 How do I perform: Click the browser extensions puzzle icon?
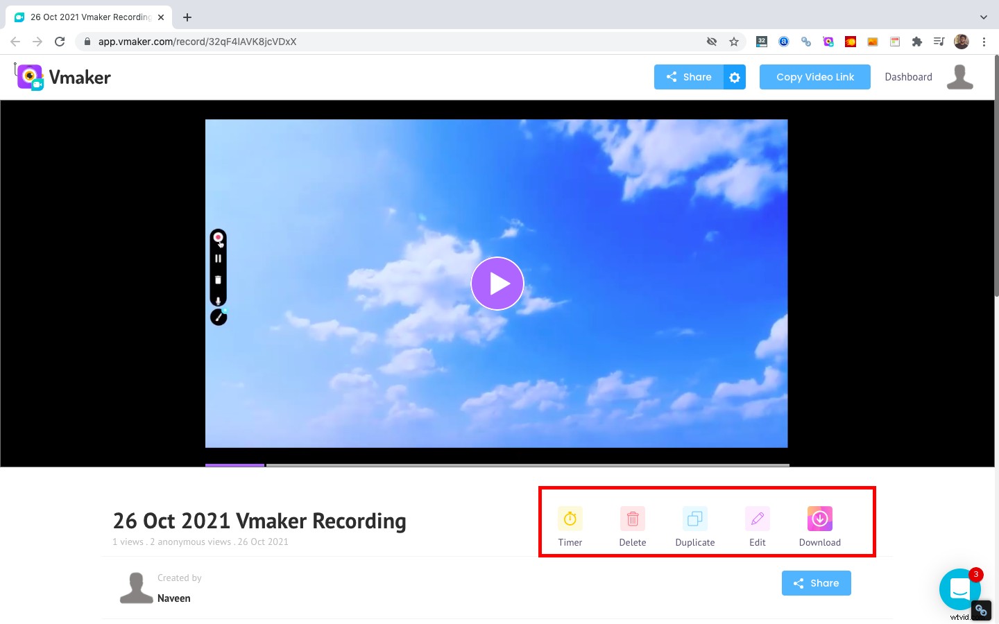916,42
